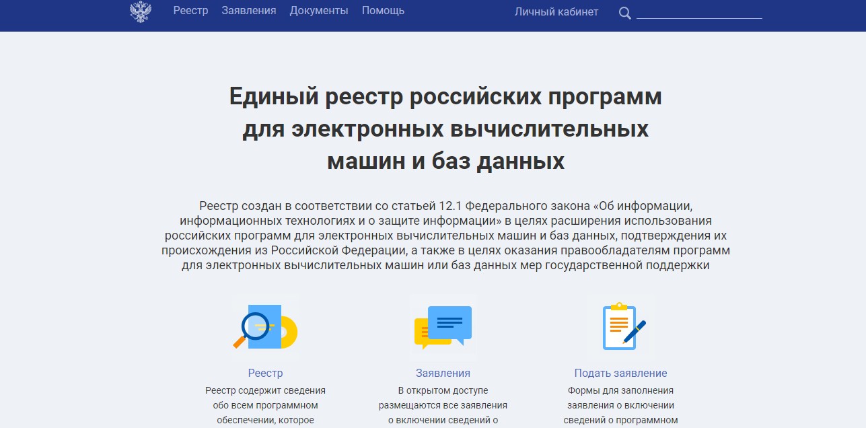Click the double-headed eagle emblem logo

pos(141,11)
